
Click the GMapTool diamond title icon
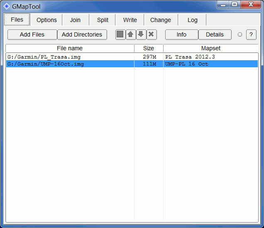tap(7, 6)
